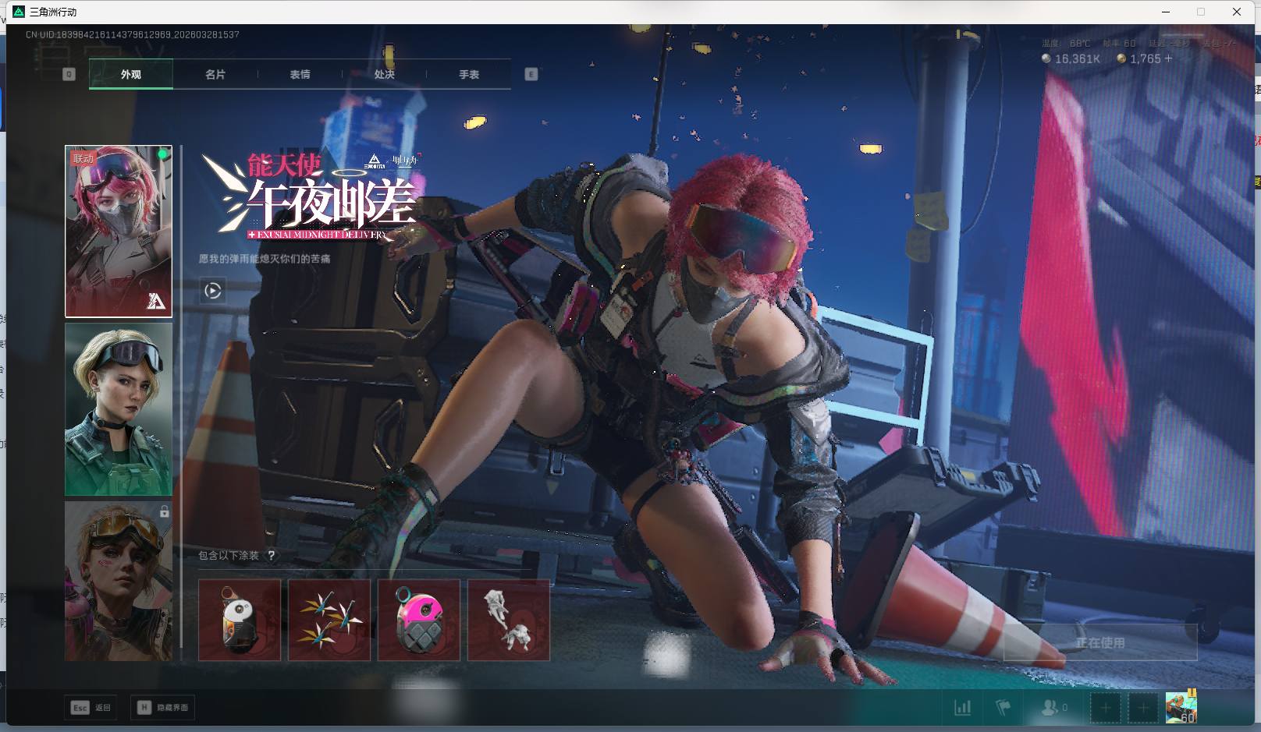Click the 正在使用 button
This screenshot has height=732, width=1261.
point(1100,642)
